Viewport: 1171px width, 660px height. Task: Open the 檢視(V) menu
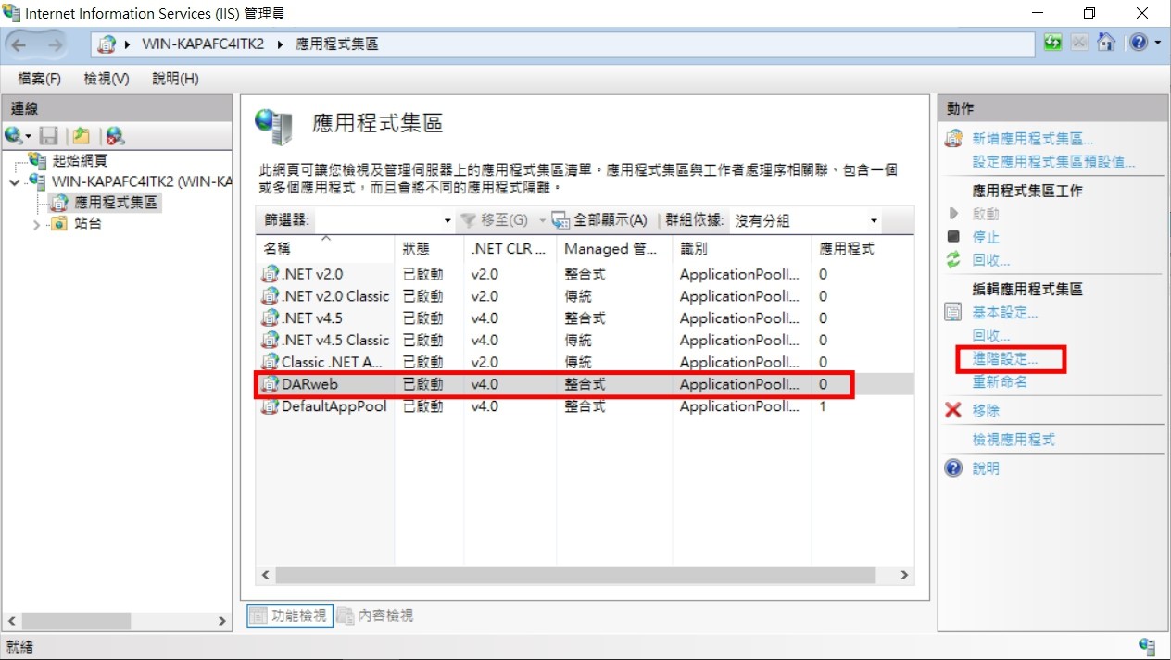(x=107, y=79)
